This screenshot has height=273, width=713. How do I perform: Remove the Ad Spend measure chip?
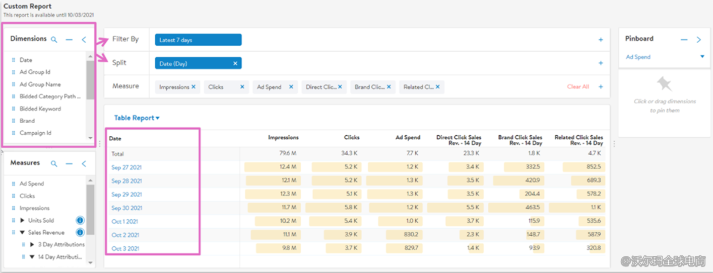coord(291,87)
